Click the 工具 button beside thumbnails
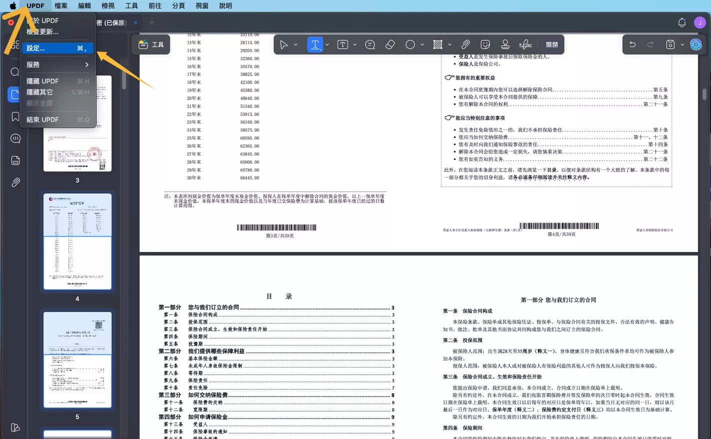Viewport: 711px width, 439px height. coord(151,44)
